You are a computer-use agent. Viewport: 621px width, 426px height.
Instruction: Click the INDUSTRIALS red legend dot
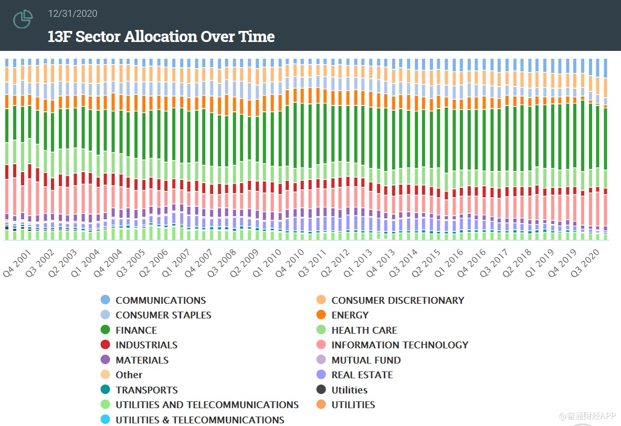(x=106, y=345)
